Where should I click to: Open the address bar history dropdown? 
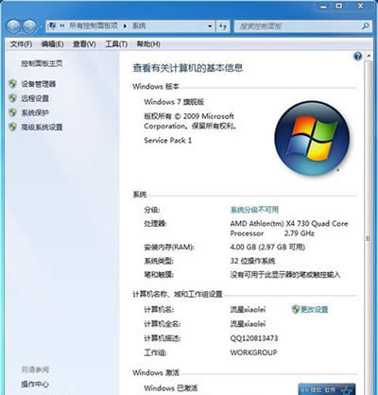point(210,26)
